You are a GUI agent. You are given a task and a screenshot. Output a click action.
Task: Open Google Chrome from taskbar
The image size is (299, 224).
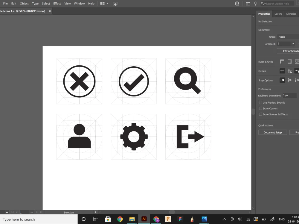(x=120, y=219)
